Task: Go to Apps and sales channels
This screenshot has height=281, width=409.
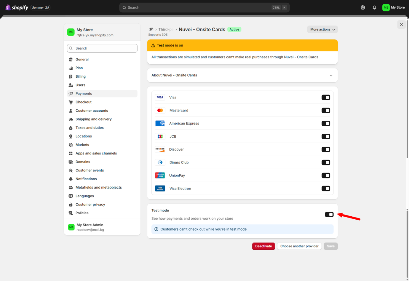Action: point(102,153)
